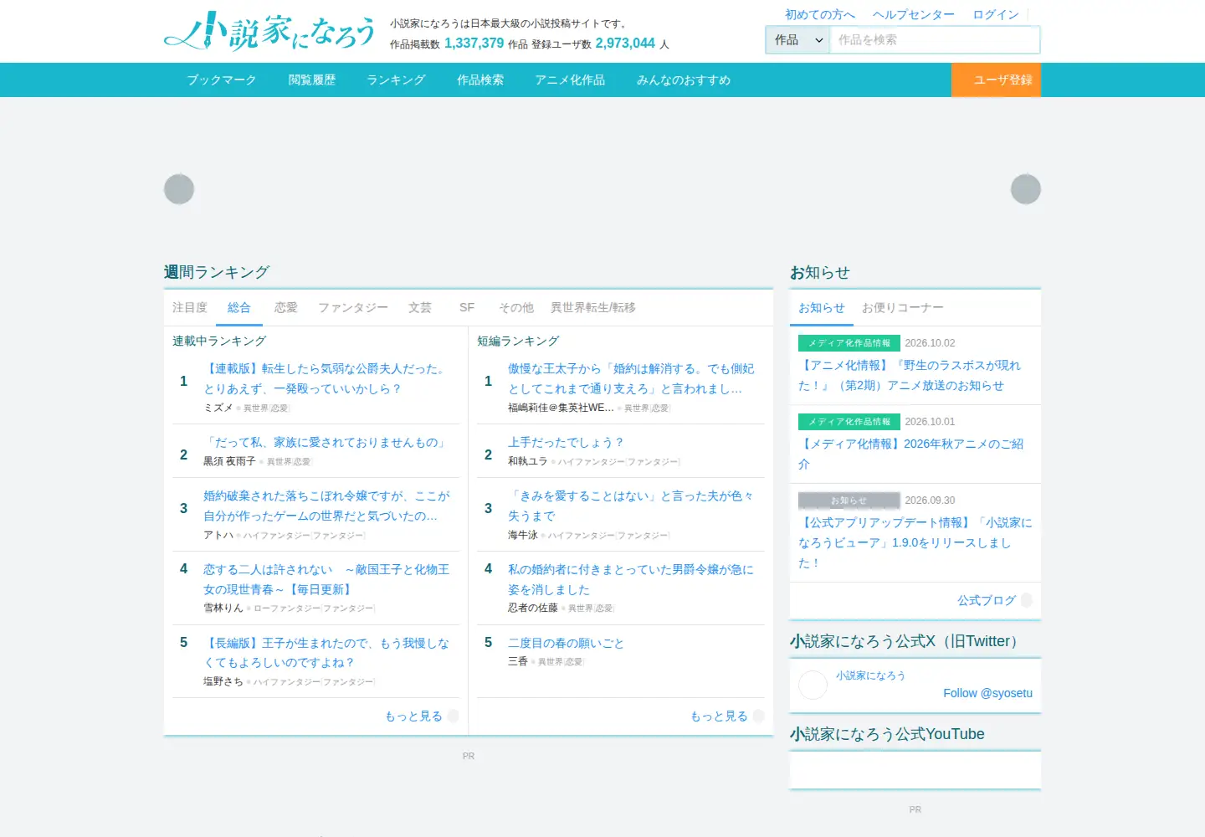This screenshot has height=837, width=1205.
Task: Open rank 1 serial 【連載版】転生したら気弱な公爵夫人だった
Action: [327, 378]
